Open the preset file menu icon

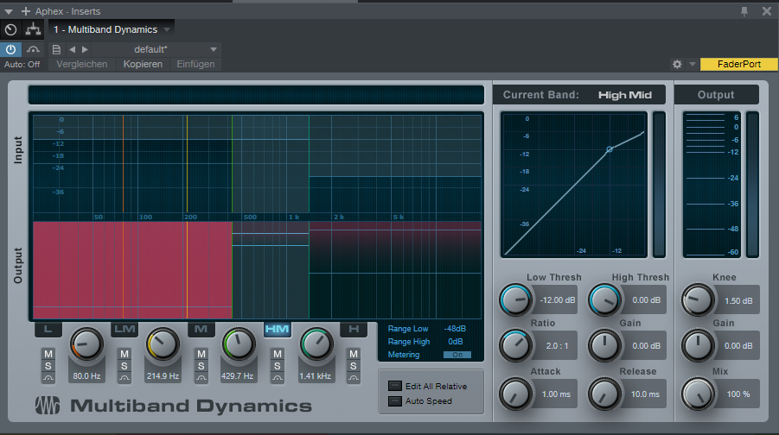click(x=56, y=49)
